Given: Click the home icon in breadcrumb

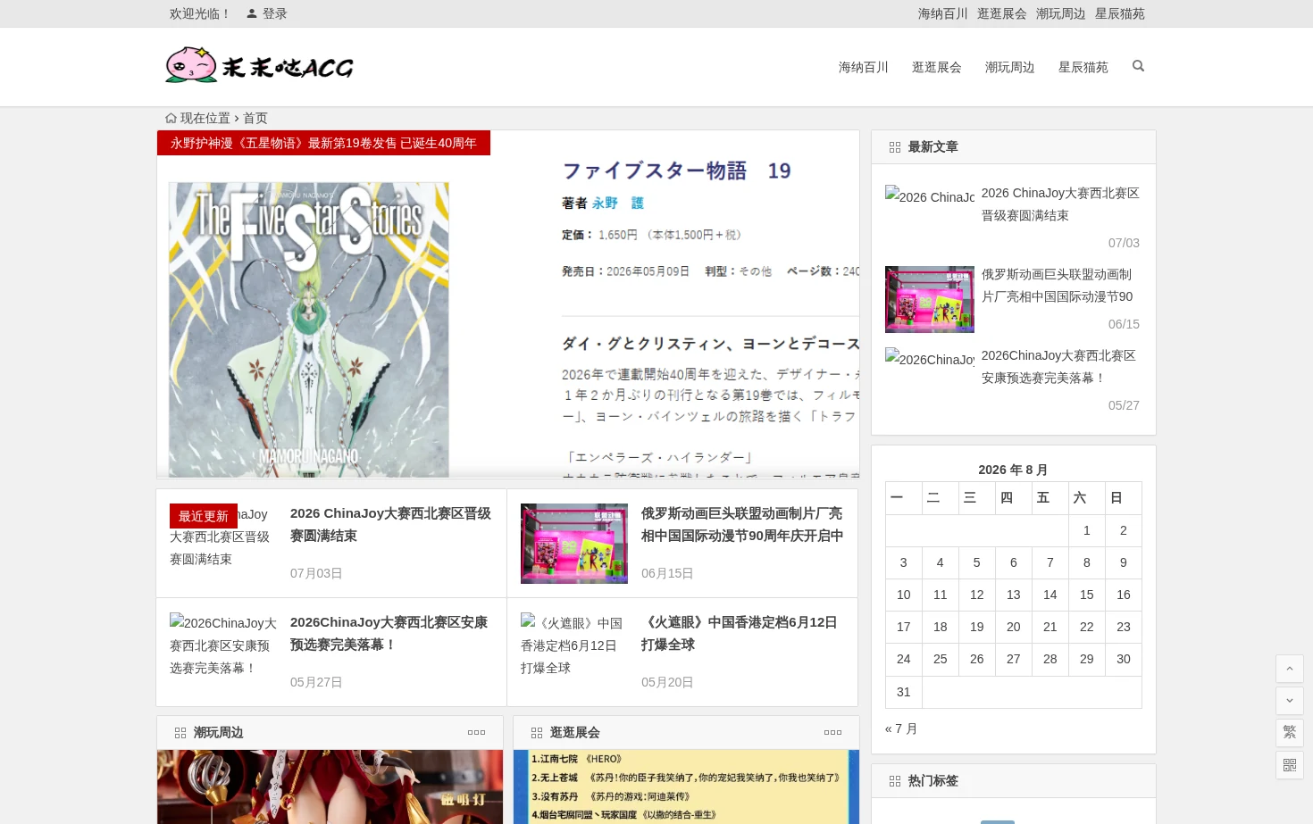Looking at the screenshot, I should (x=171, y=118).
